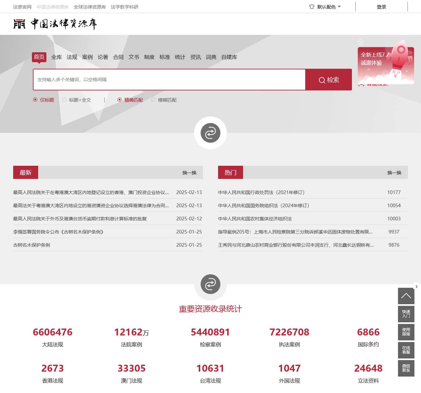Open the 微信联系 side button
This screenshot has width=421, height=393.
pos(406,368)
